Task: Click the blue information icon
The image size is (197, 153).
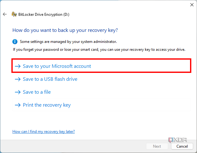Action: pos(15,41)
